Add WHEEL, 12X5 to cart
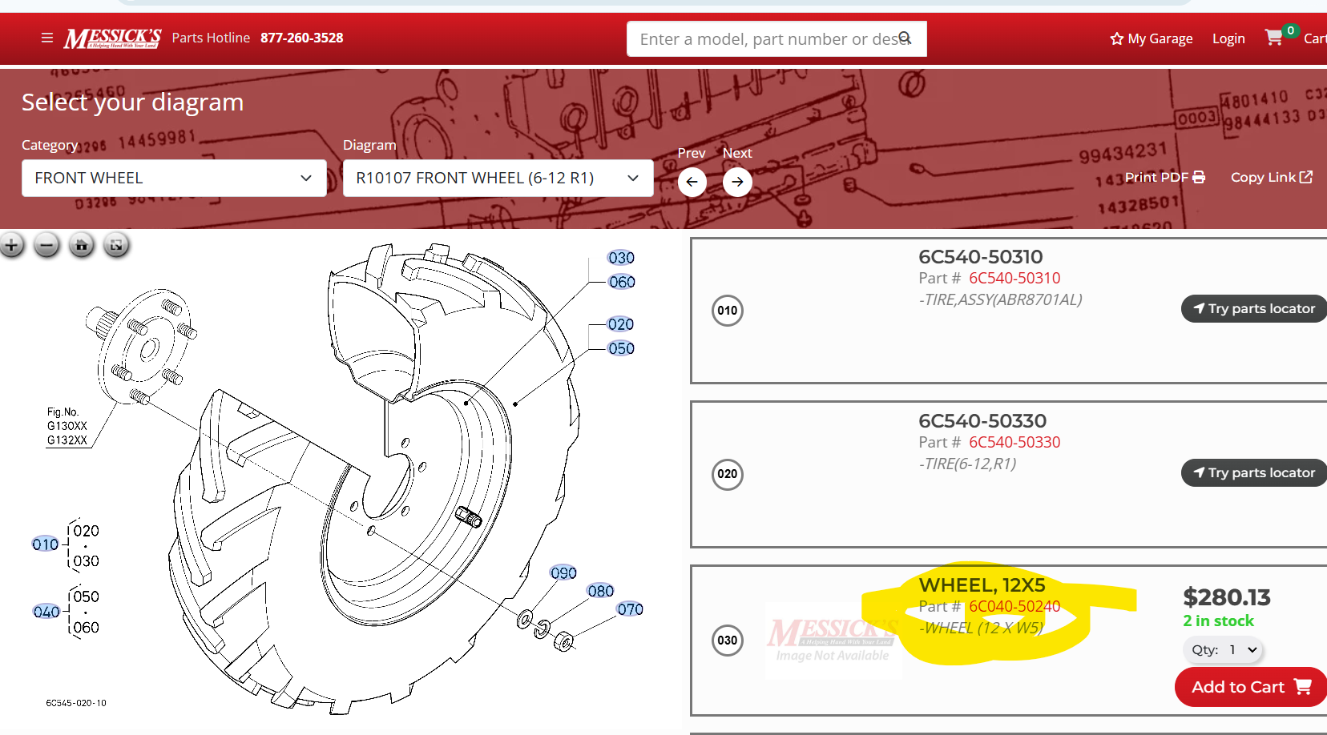This screenshot has width=1327, height=735. click(1250, 687)
